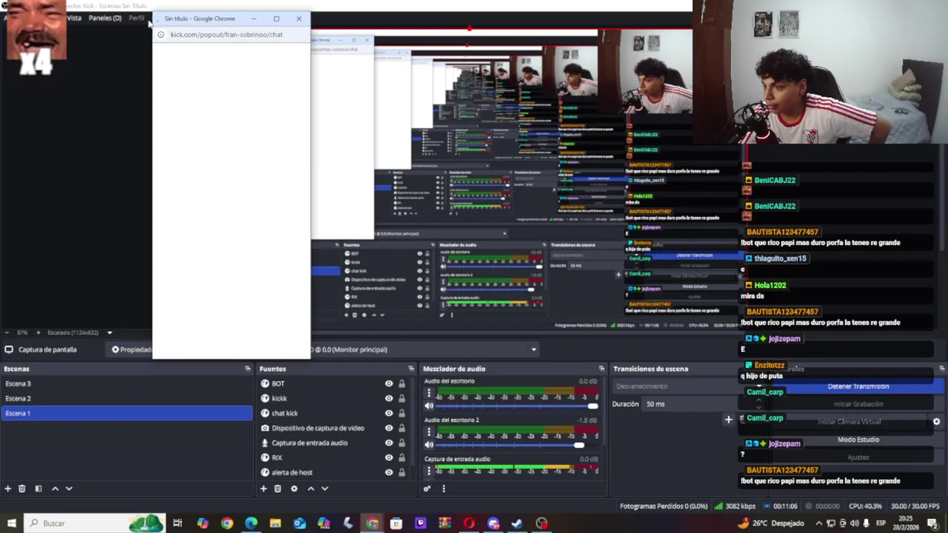Click the Windows taskbar Buscar search box
The image size is (948, 533).
[x=94, y=523]
